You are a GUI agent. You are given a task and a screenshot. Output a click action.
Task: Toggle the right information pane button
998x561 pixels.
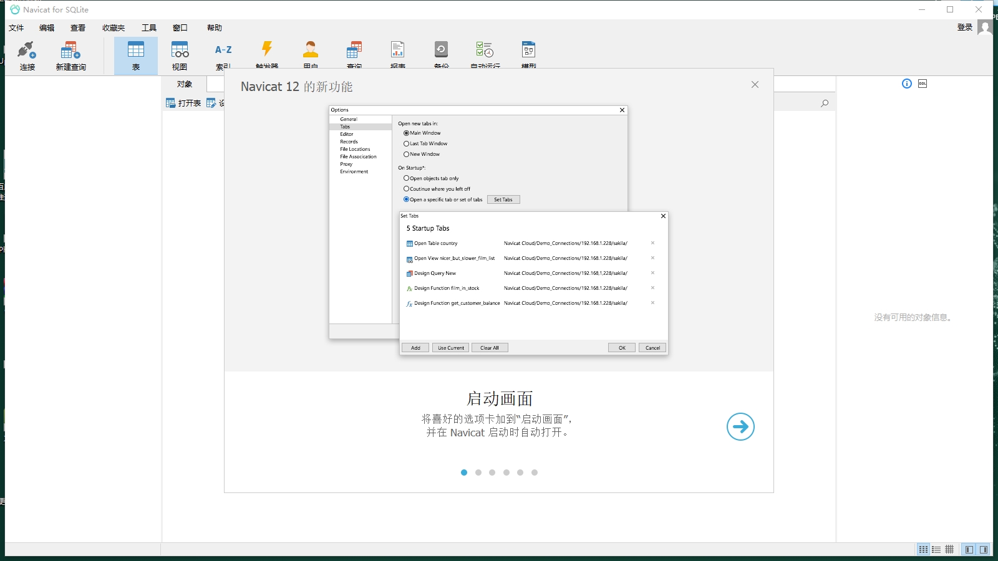(984, 549)
